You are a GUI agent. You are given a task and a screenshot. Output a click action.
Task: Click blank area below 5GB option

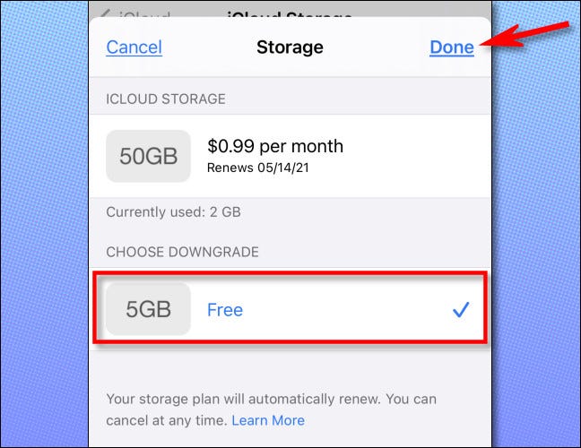coord(290,366)
